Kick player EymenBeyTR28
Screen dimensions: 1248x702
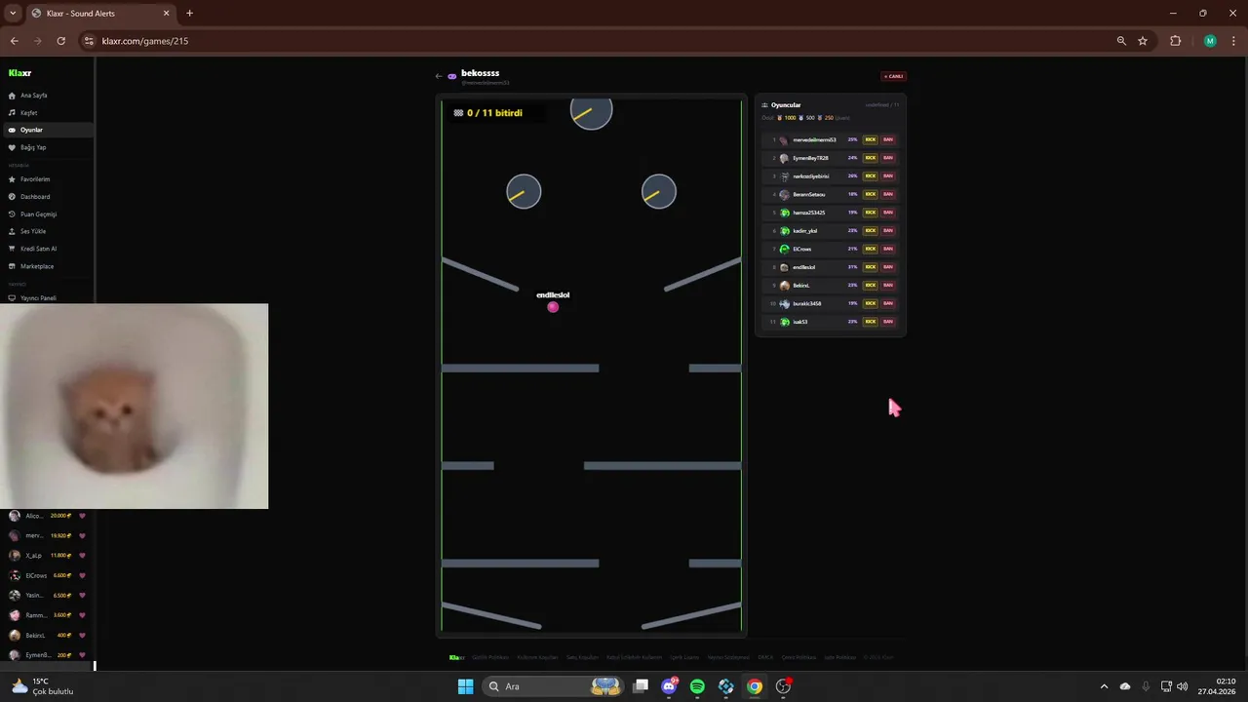871,158
